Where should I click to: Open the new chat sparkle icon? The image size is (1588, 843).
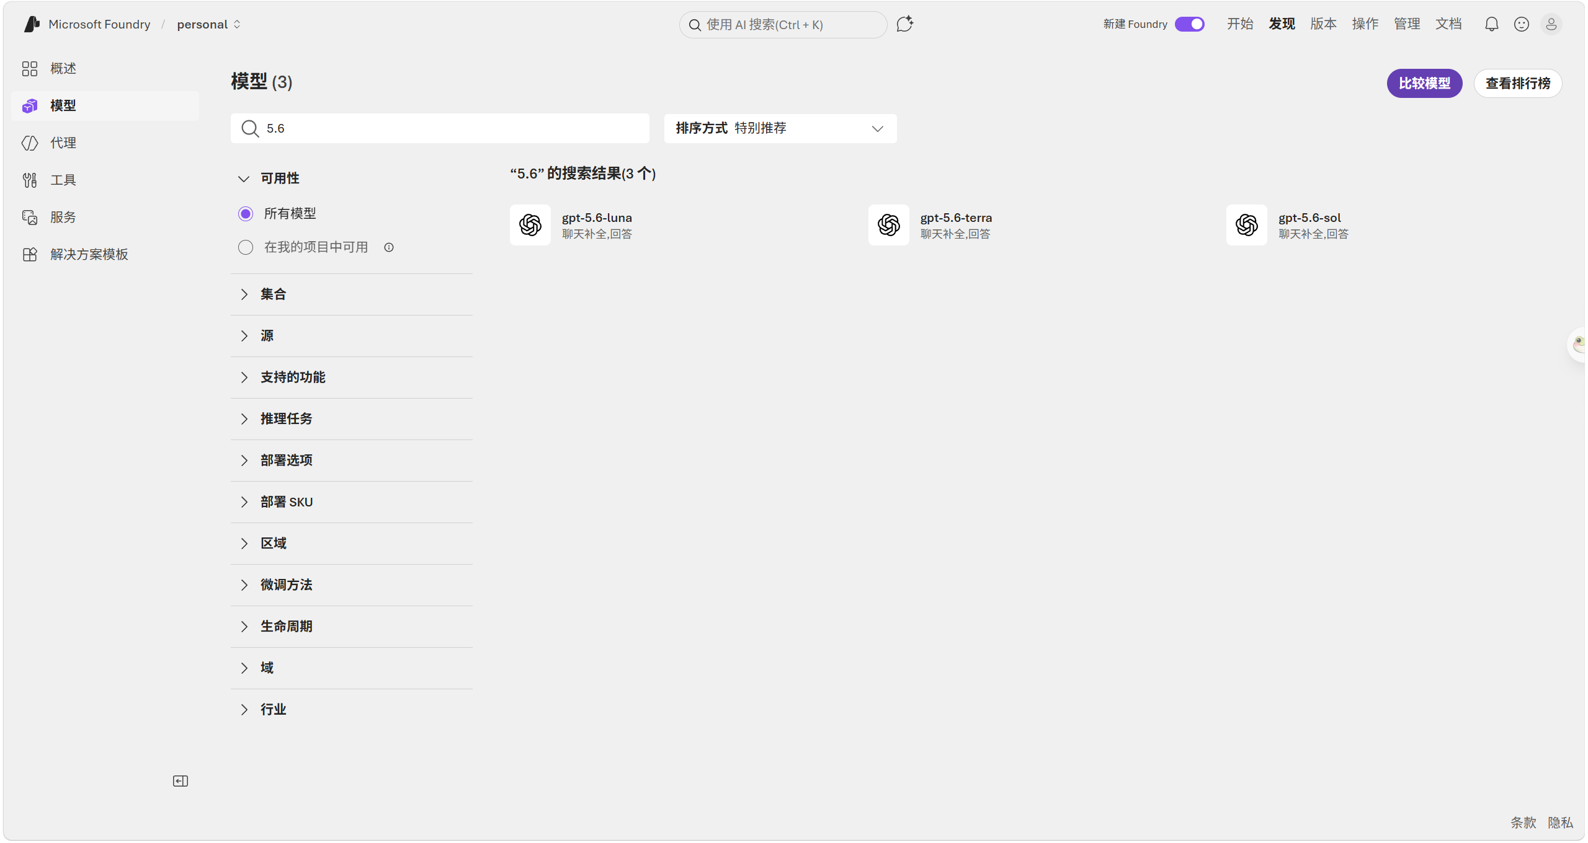pyautogui.click(x=905, y=24)
